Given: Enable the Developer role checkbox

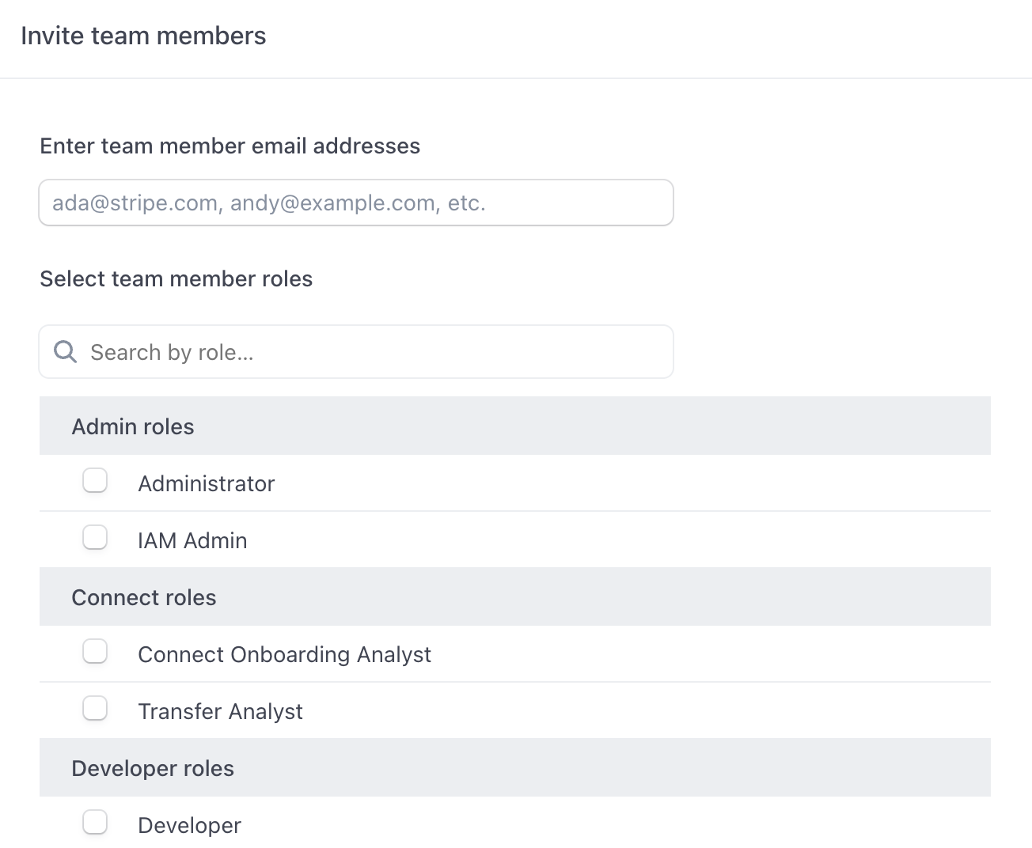Looking at the screenshot, I should (x=95, y=822).
